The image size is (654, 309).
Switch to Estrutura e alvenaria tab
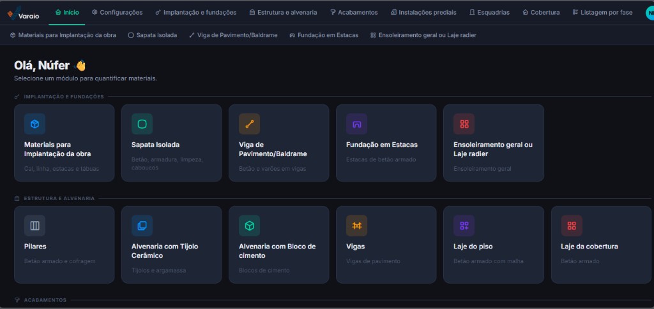click(283, 13)
